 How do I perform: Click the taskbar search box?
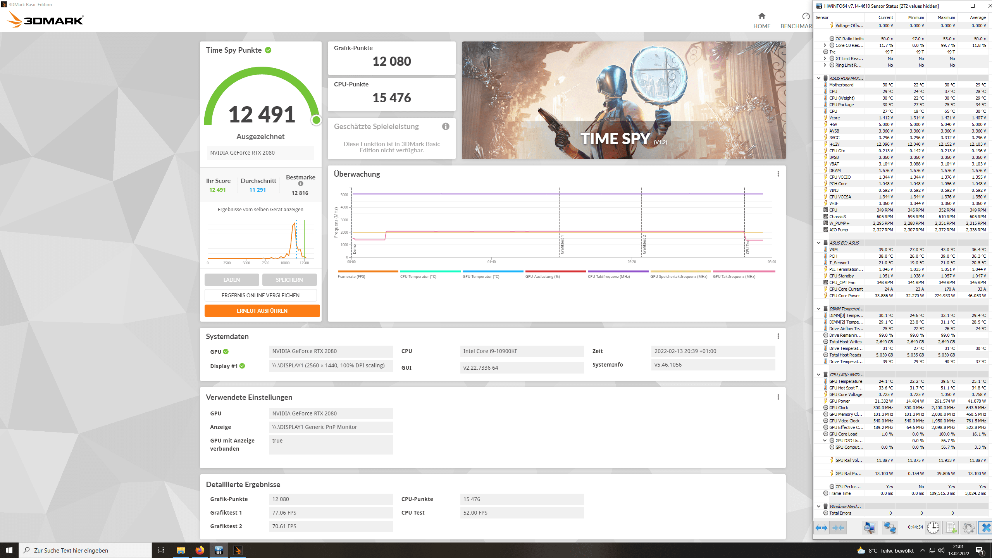pos(85,550)
